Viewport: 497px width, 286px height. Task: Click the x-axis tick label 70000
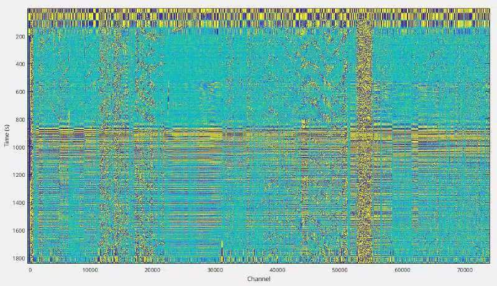[465, 270]
